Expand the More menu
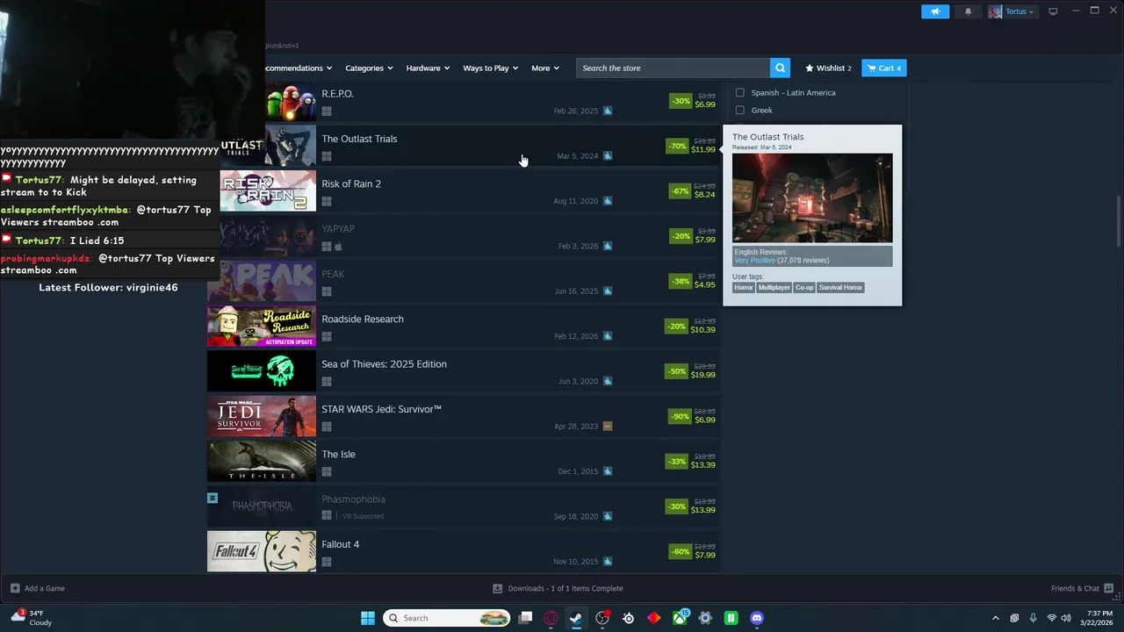This screenshot has width=1124, height=632. [545, 68]
